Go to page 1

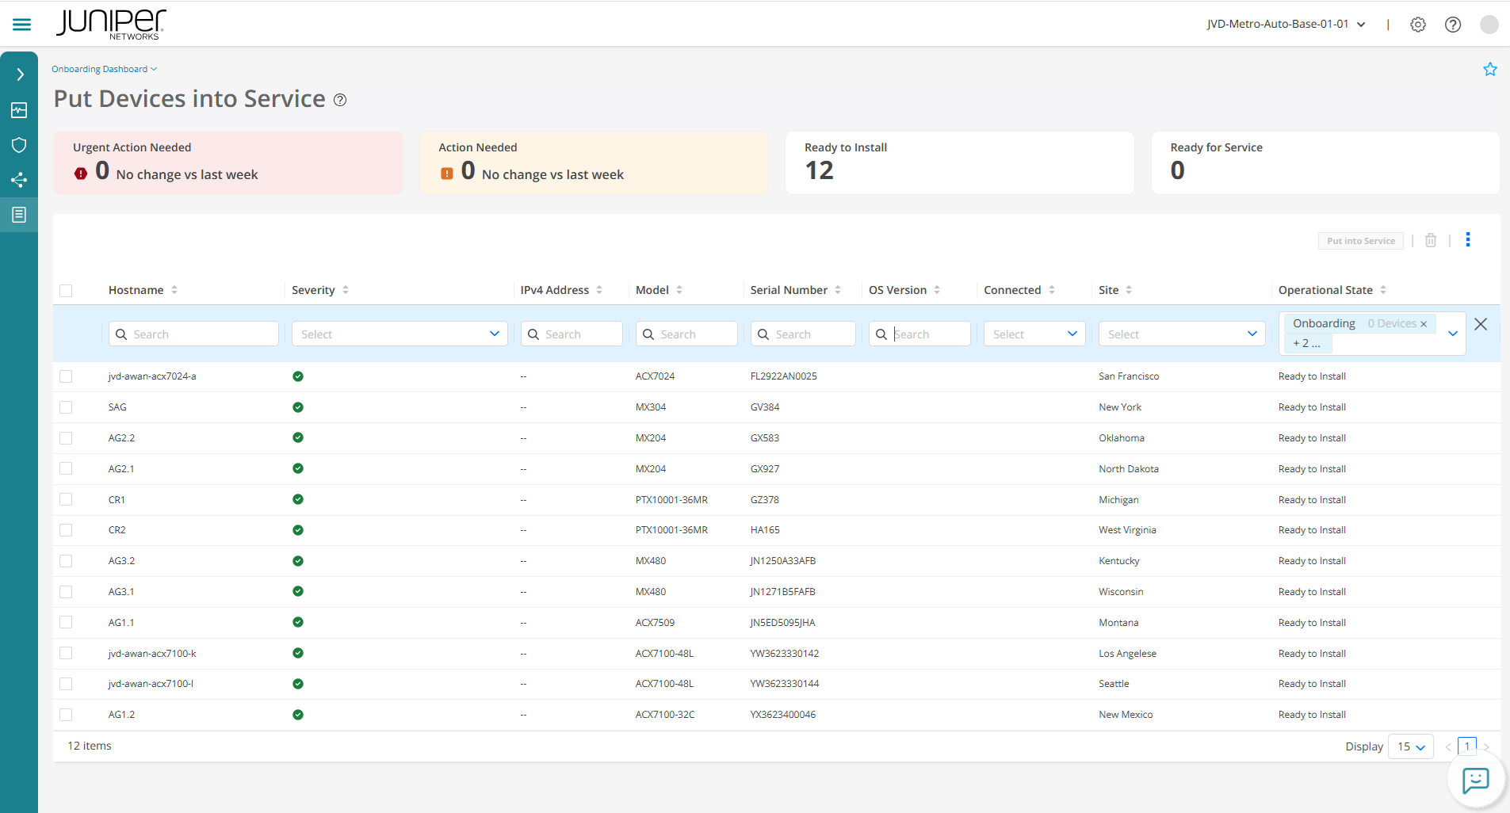[x=1467, y=746]
